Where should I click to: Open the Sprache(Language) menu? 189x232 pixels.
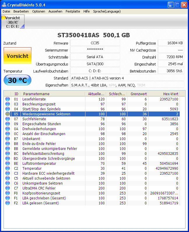point(107,11)
